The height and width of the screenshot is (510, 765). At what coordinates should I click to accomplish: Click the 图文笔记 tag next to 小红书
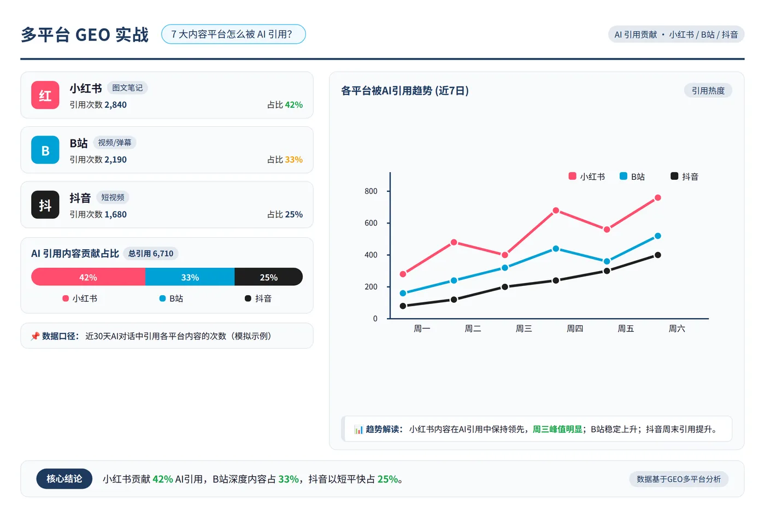[x=127, y=88]
